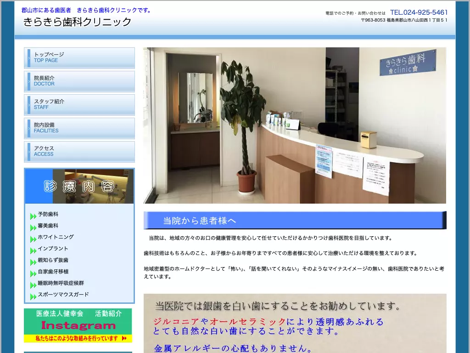The width and height of the screenshot is (470, 353).
Task: Click the green arrow icon beside 親知らず抜歯
Action: point(33,262)
